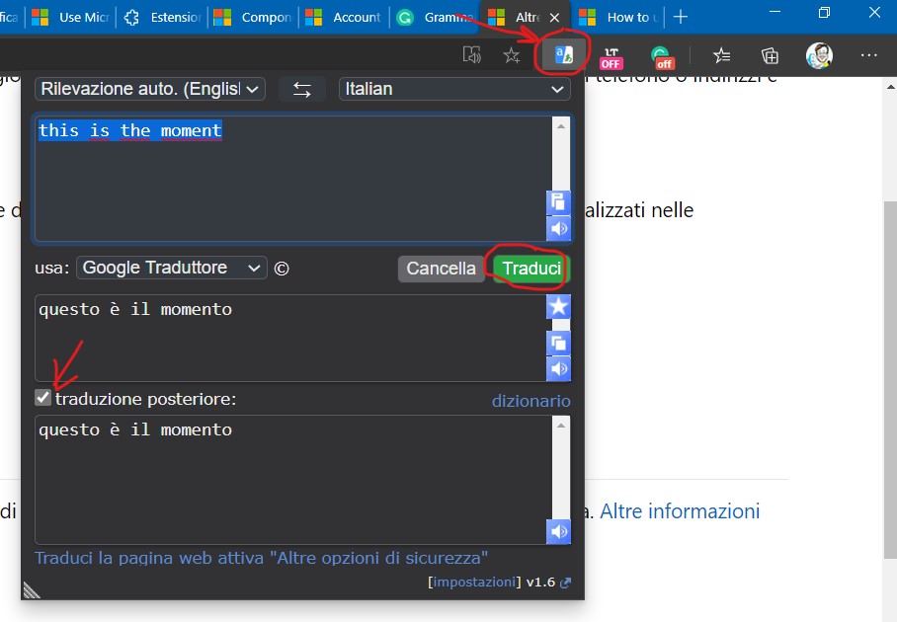Viewport: 897px width, 622px height.
Task: Listen to the translated text audio
Action: point(559,369)
